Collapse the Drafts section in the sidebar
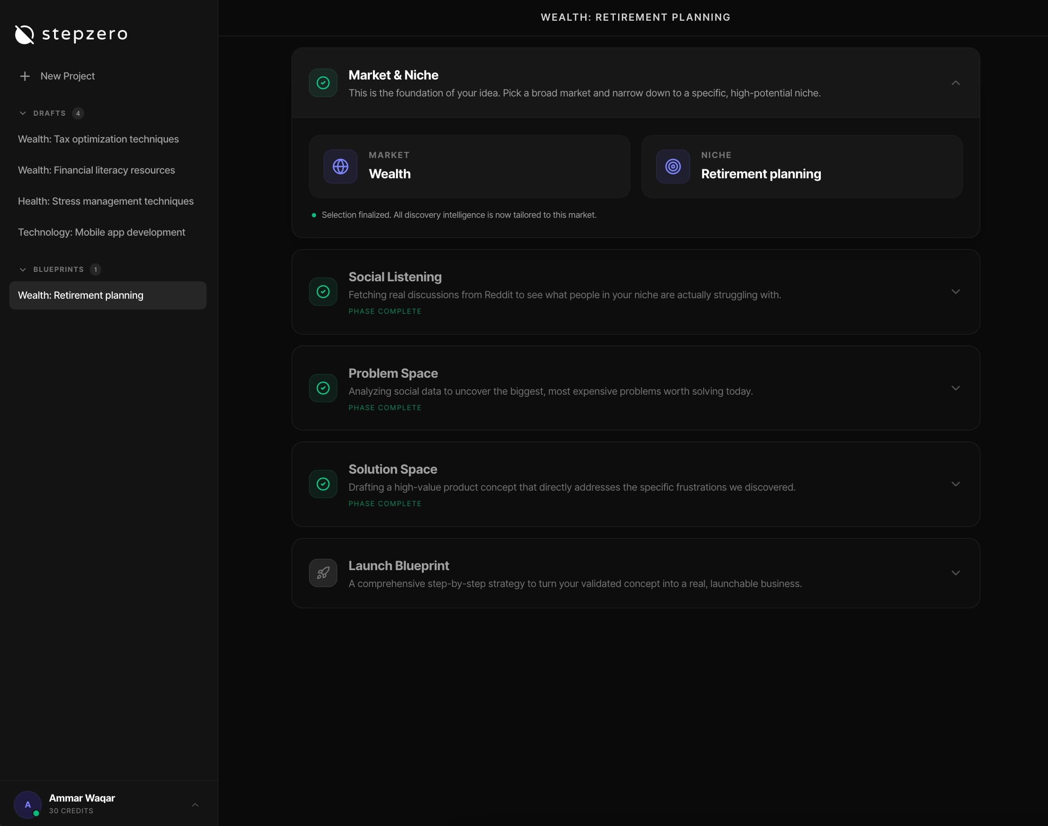1048x826 pixels. coord(23,113)
